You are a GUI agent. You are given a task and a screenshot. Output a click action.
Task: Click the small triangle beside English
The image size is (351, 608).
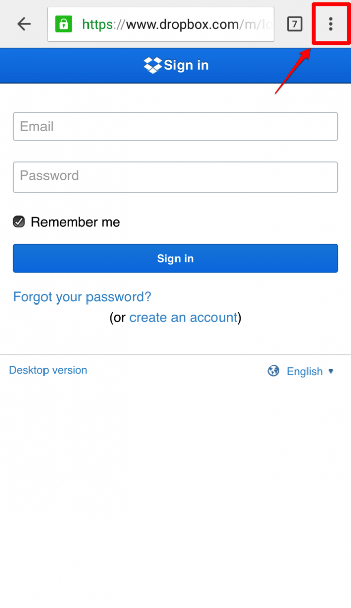point(331,371)
